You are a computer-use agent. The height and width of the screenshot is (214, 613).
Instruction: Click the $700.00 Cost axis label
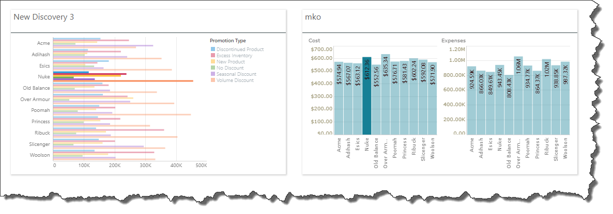pyautogui.click(x=321, y=49)
